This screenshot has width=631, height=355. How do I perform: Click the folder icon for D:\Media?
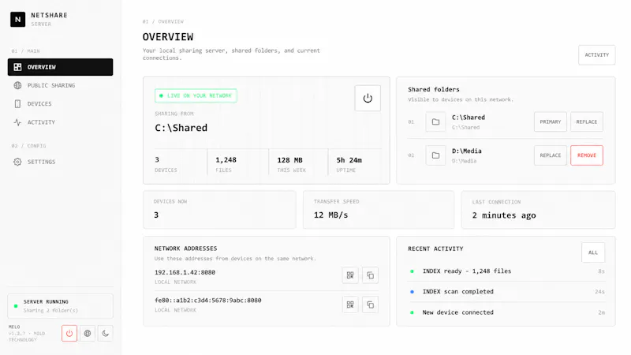click(435, 155)
